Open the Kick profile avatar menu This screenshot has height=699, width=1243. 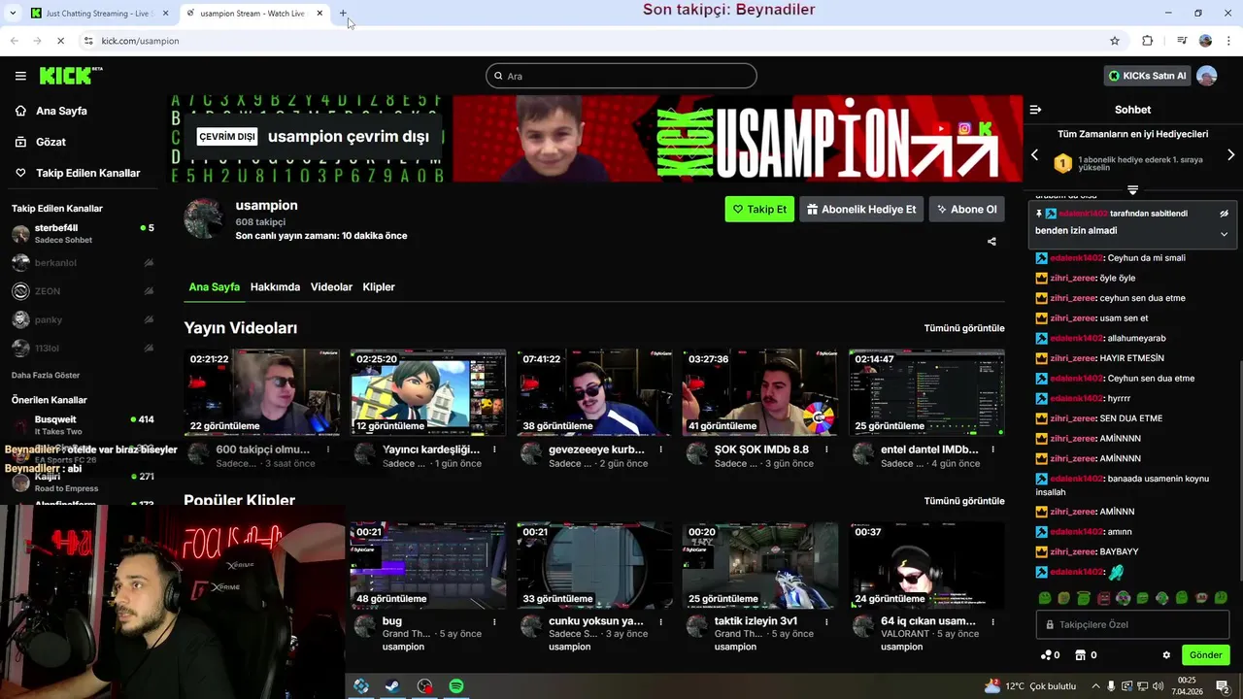tap(1207, 76)
